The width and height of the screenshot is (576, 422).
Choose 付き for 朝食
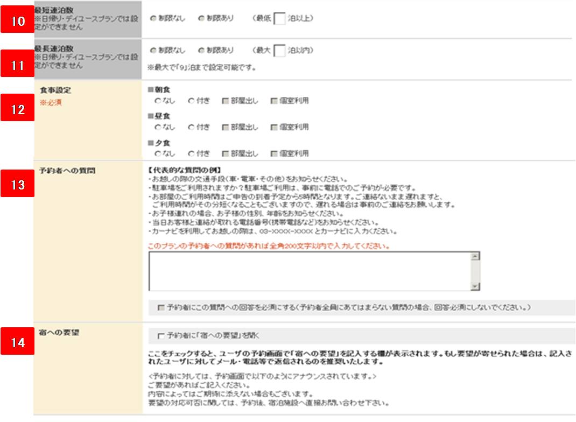[x=191, y=101]
